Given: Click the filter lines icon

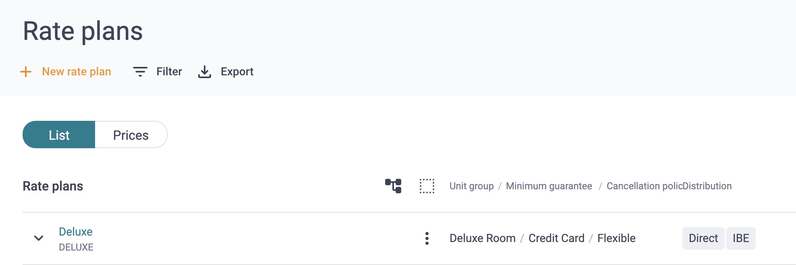Looking at the screenshot, I should coord(140,72).
